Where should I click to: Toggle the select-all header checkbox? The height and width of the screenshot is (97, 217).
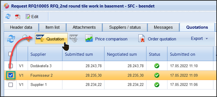point(11,54)
